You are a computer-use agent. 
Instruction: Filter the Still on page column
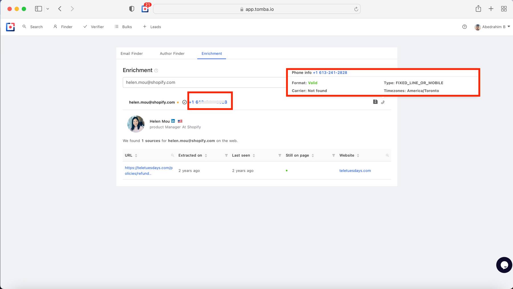333,155
